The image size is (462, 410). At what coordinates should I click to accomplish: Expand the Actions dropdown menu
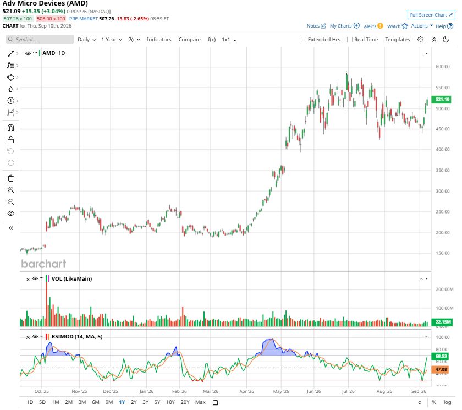pyautogui.click(x=422, y=26)
